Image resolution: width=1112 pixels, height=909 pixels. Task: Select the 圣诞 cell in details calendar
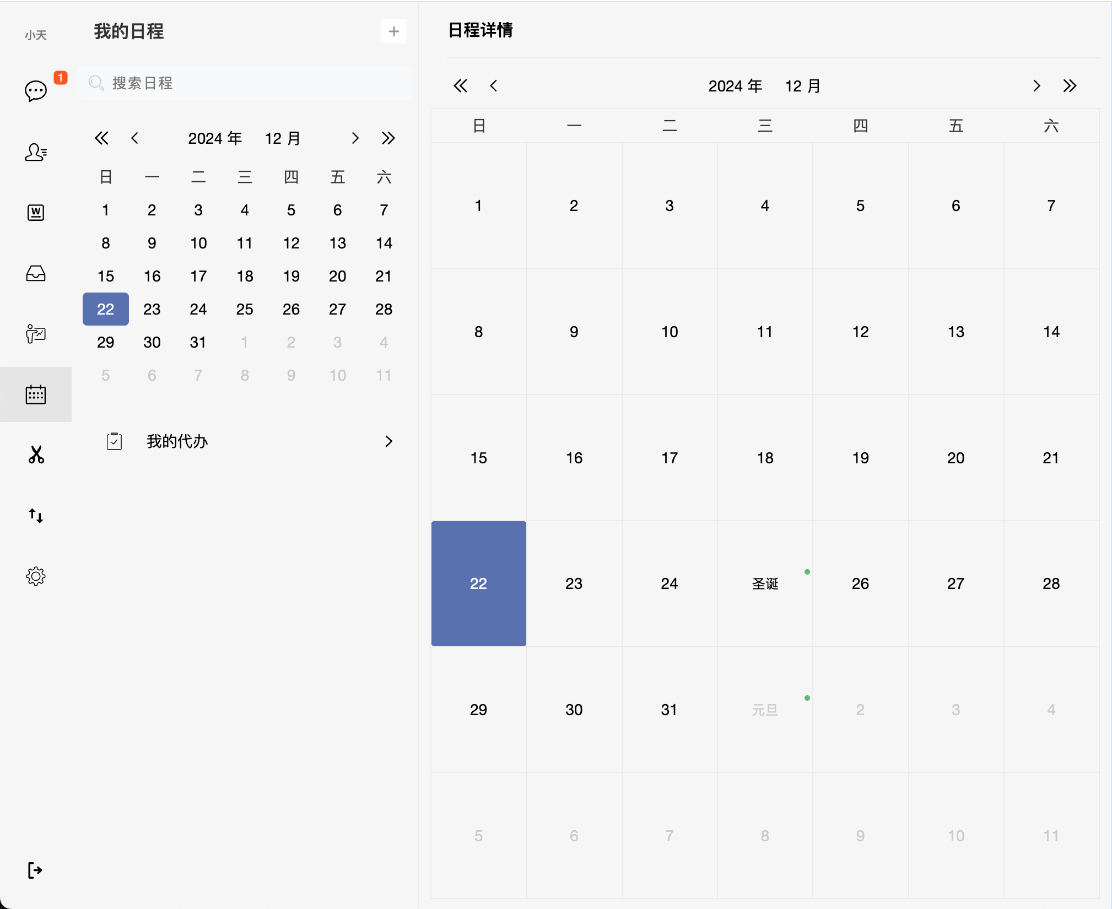pos(765,583)
